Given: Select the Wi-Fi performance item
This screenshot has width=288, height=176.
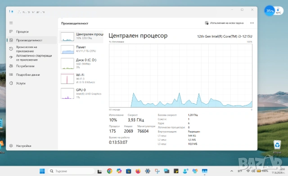Looking at the screenshot, I should [81, 79].
